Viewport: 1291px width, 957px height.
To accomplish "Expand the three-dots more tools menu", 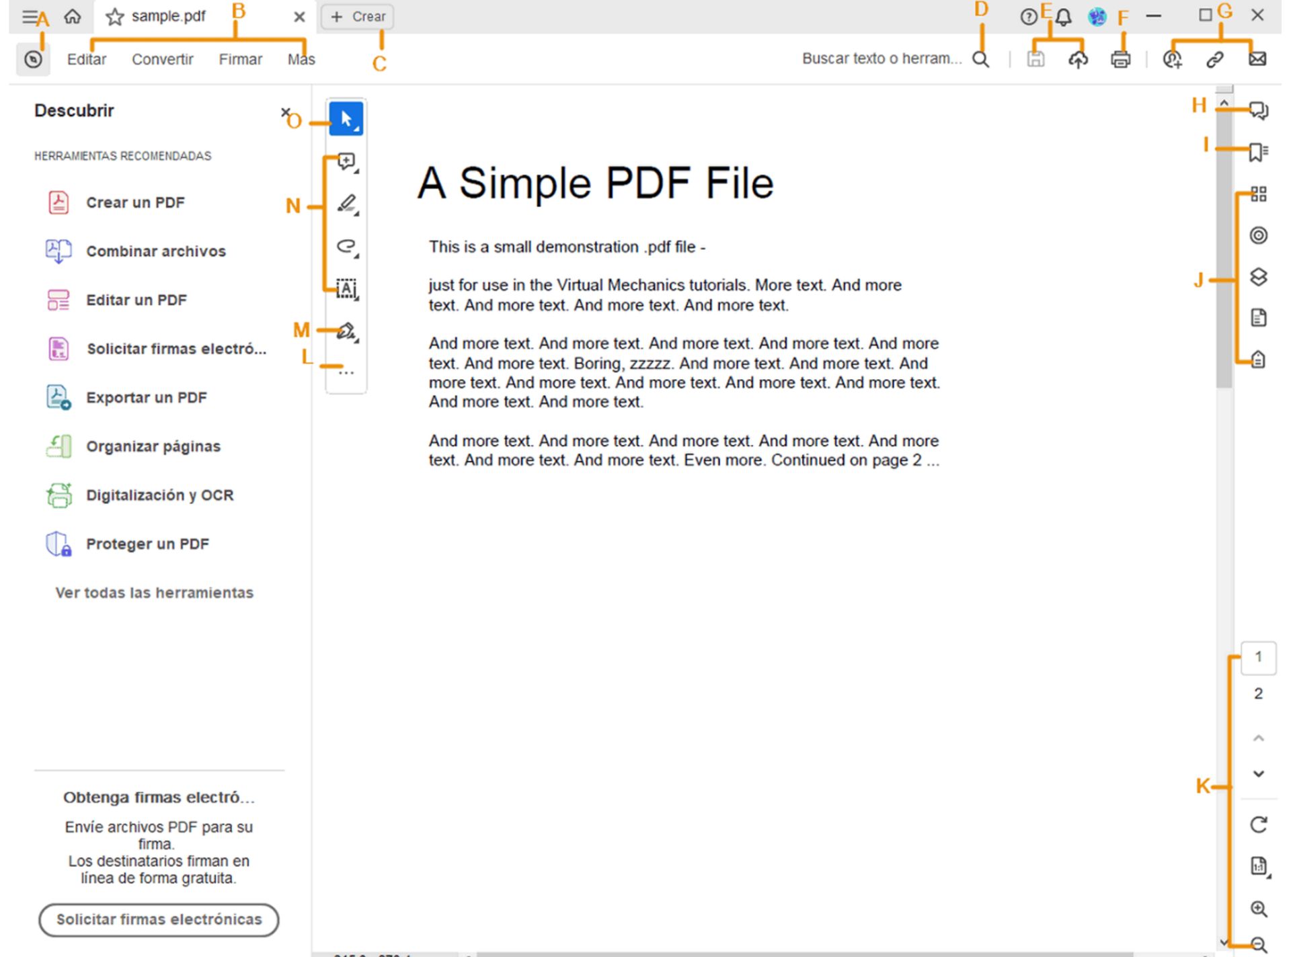I will pyautogui.click(x=346, y=372).
